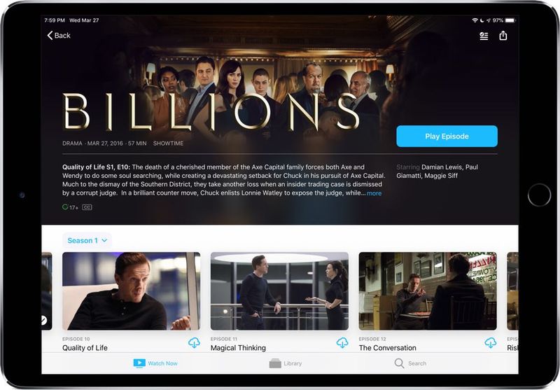Screen dimensions: 560x390
Task: Open the Season 1 dropdown
Action: click(87, 240)
